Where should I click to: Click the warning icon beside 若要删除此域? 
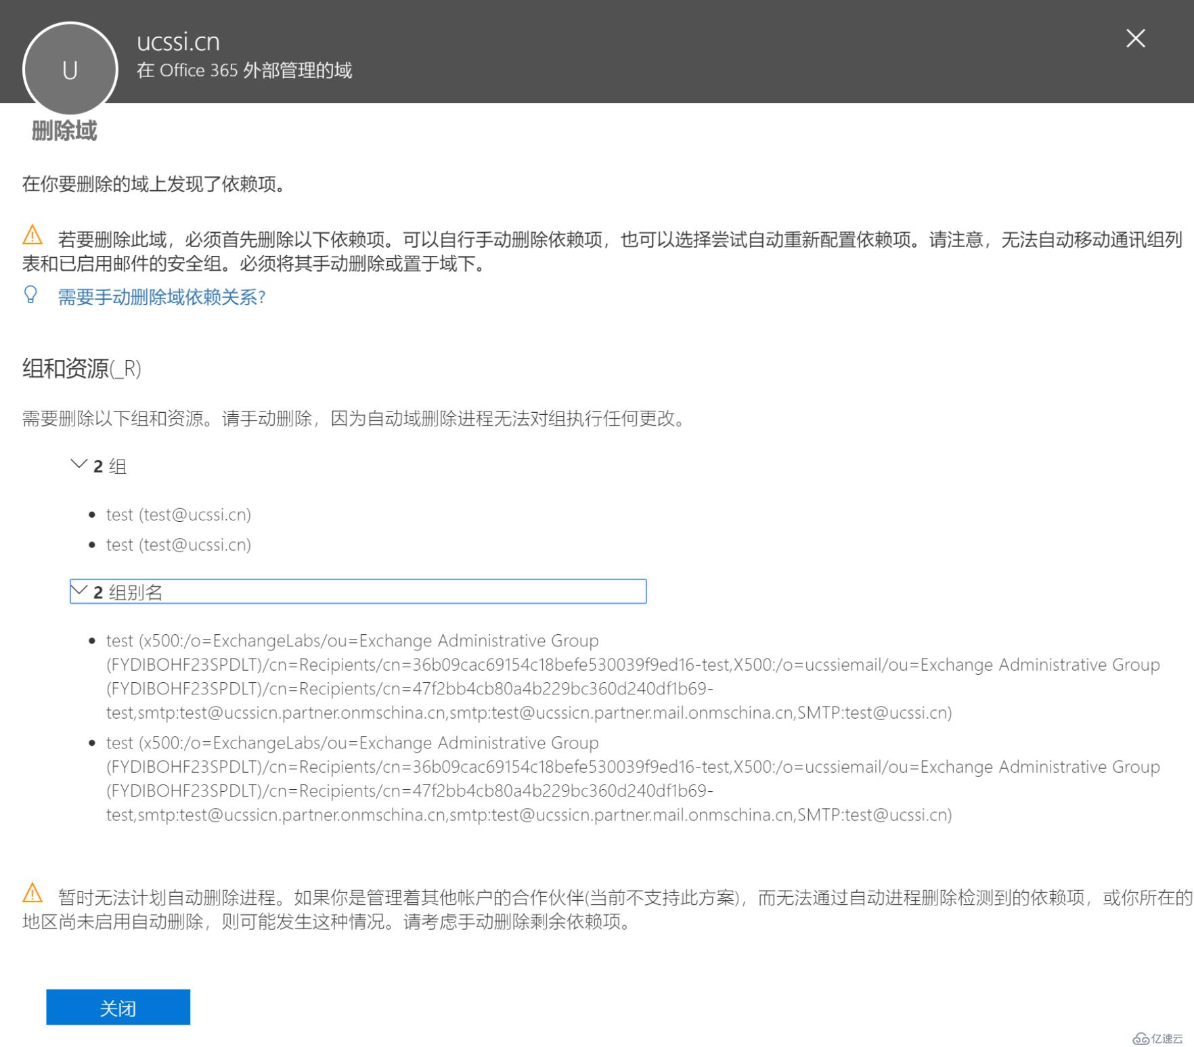coord(32,236)
